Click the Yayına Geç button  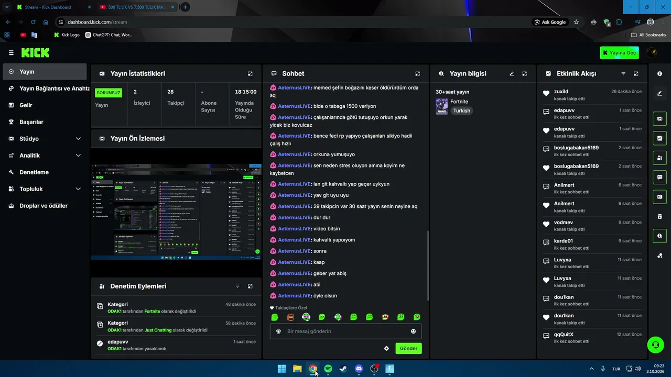point(620,53)
